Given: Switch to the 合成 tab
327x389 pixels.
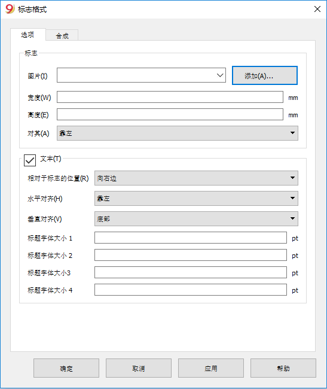Looking at the screenshot, I should tap(62, 36).
